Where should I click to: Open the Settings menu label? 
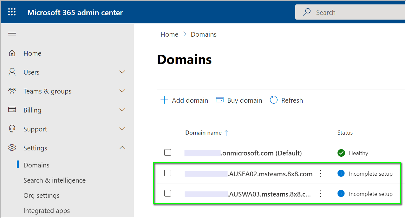tap(35, 148)
